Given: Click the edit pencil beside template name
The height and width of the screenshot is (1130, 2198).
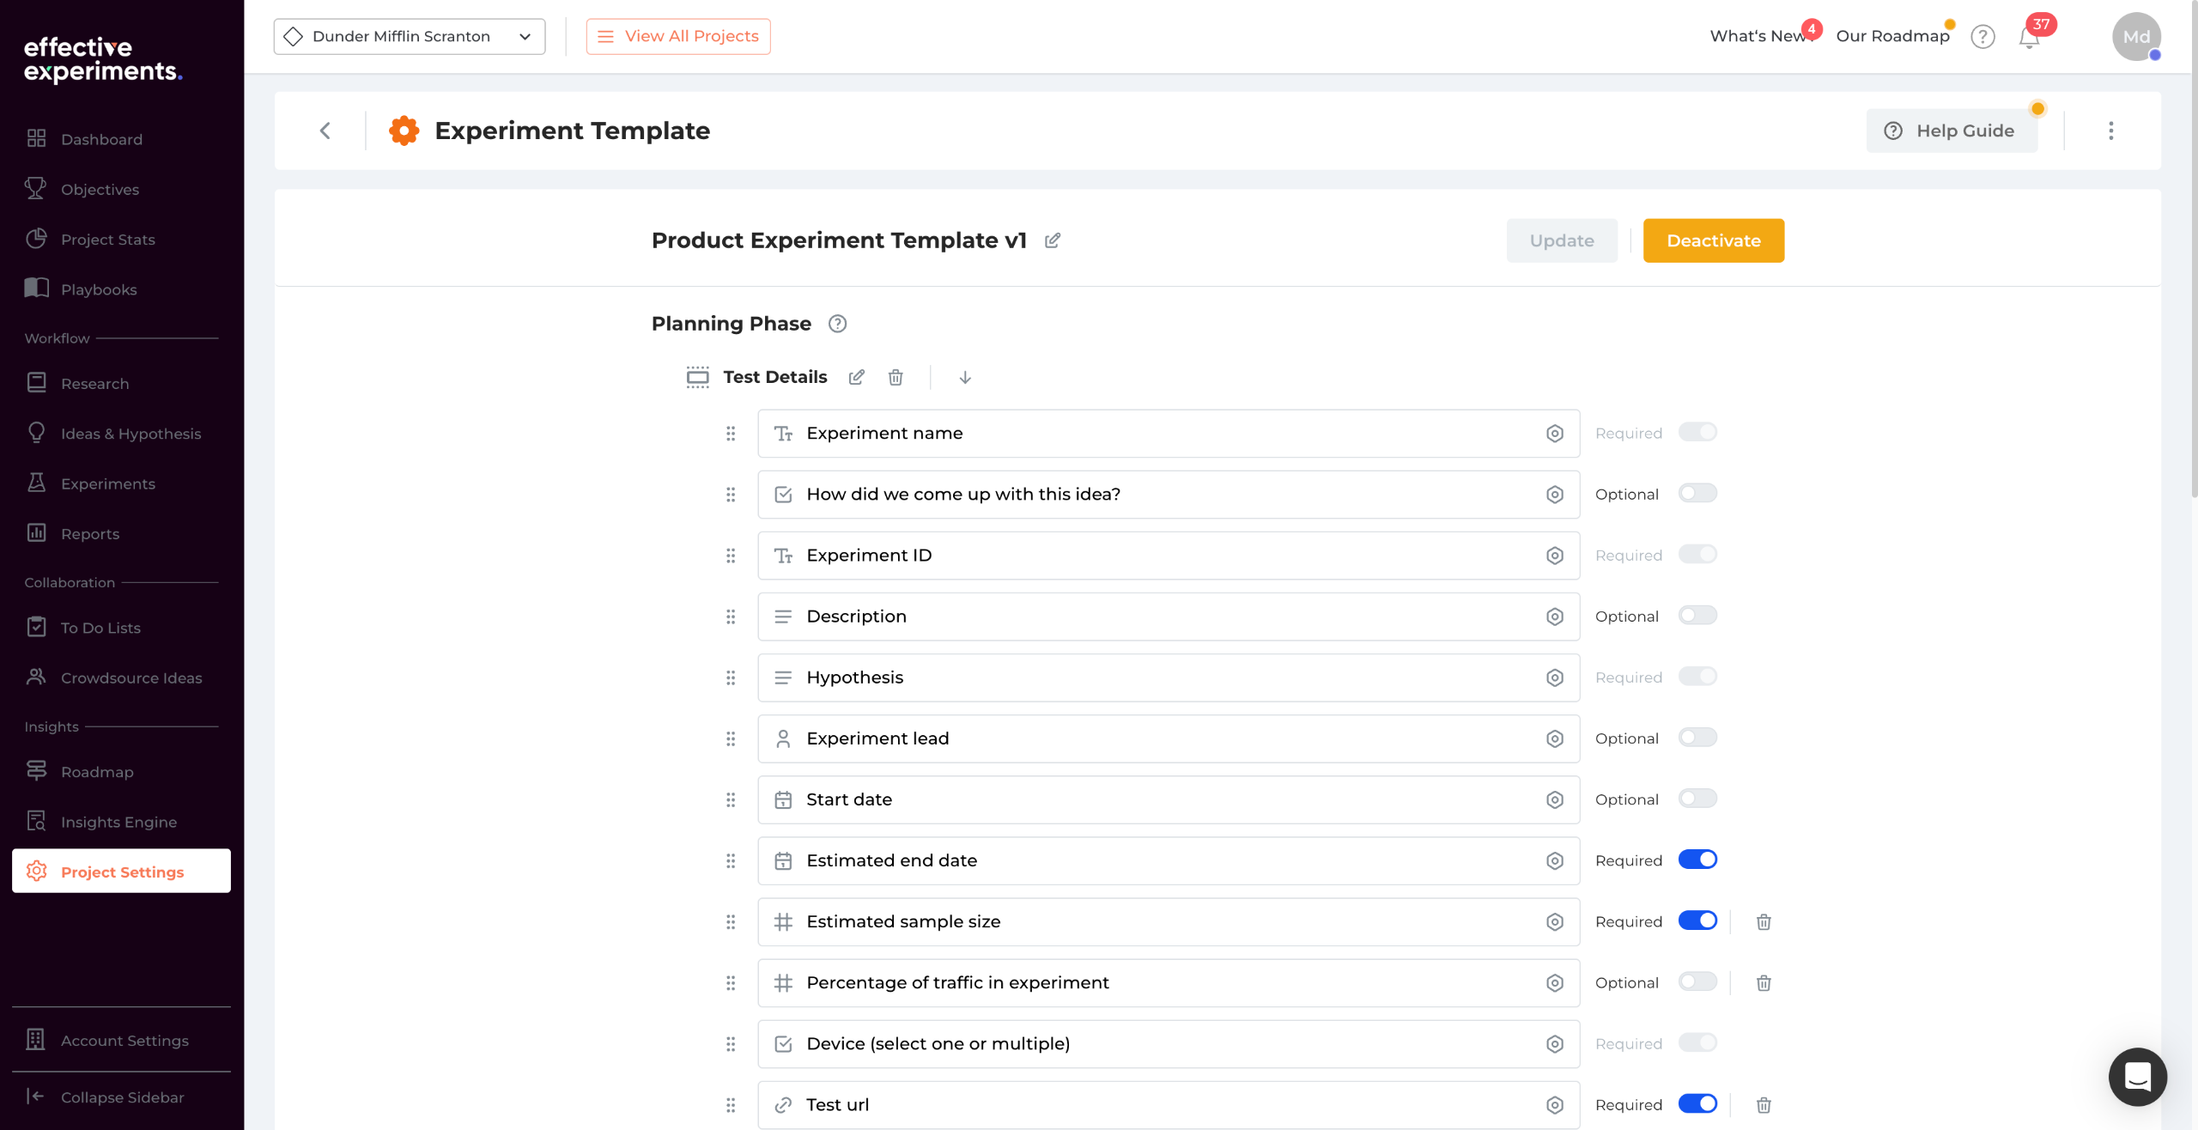Looking at the screenshot, I should [1052, 240].
